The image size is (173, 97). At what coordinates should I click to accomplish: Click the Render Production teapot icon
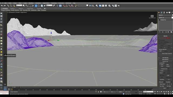119,6
